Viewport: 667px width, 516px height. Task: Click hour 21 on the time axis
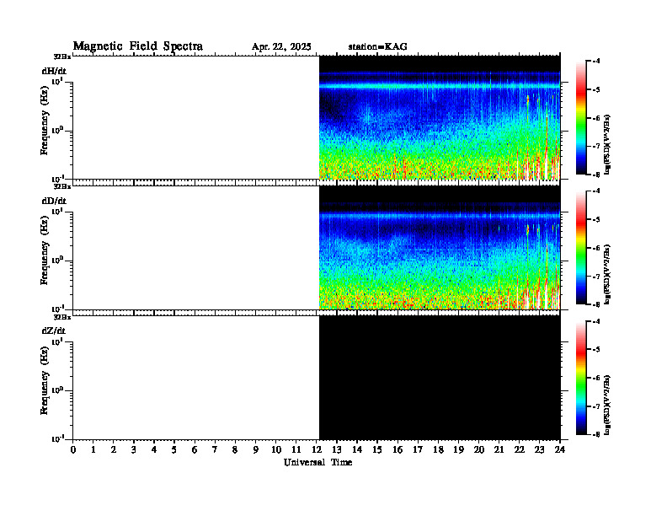tap(499, 450)
